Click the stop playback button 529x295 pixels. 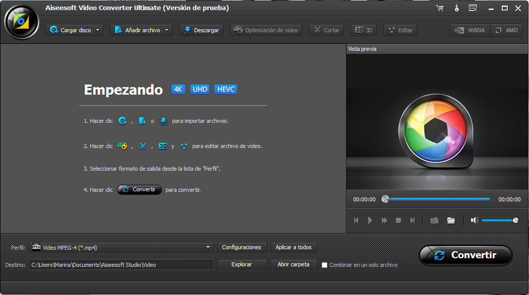click(x=398, y=220)
